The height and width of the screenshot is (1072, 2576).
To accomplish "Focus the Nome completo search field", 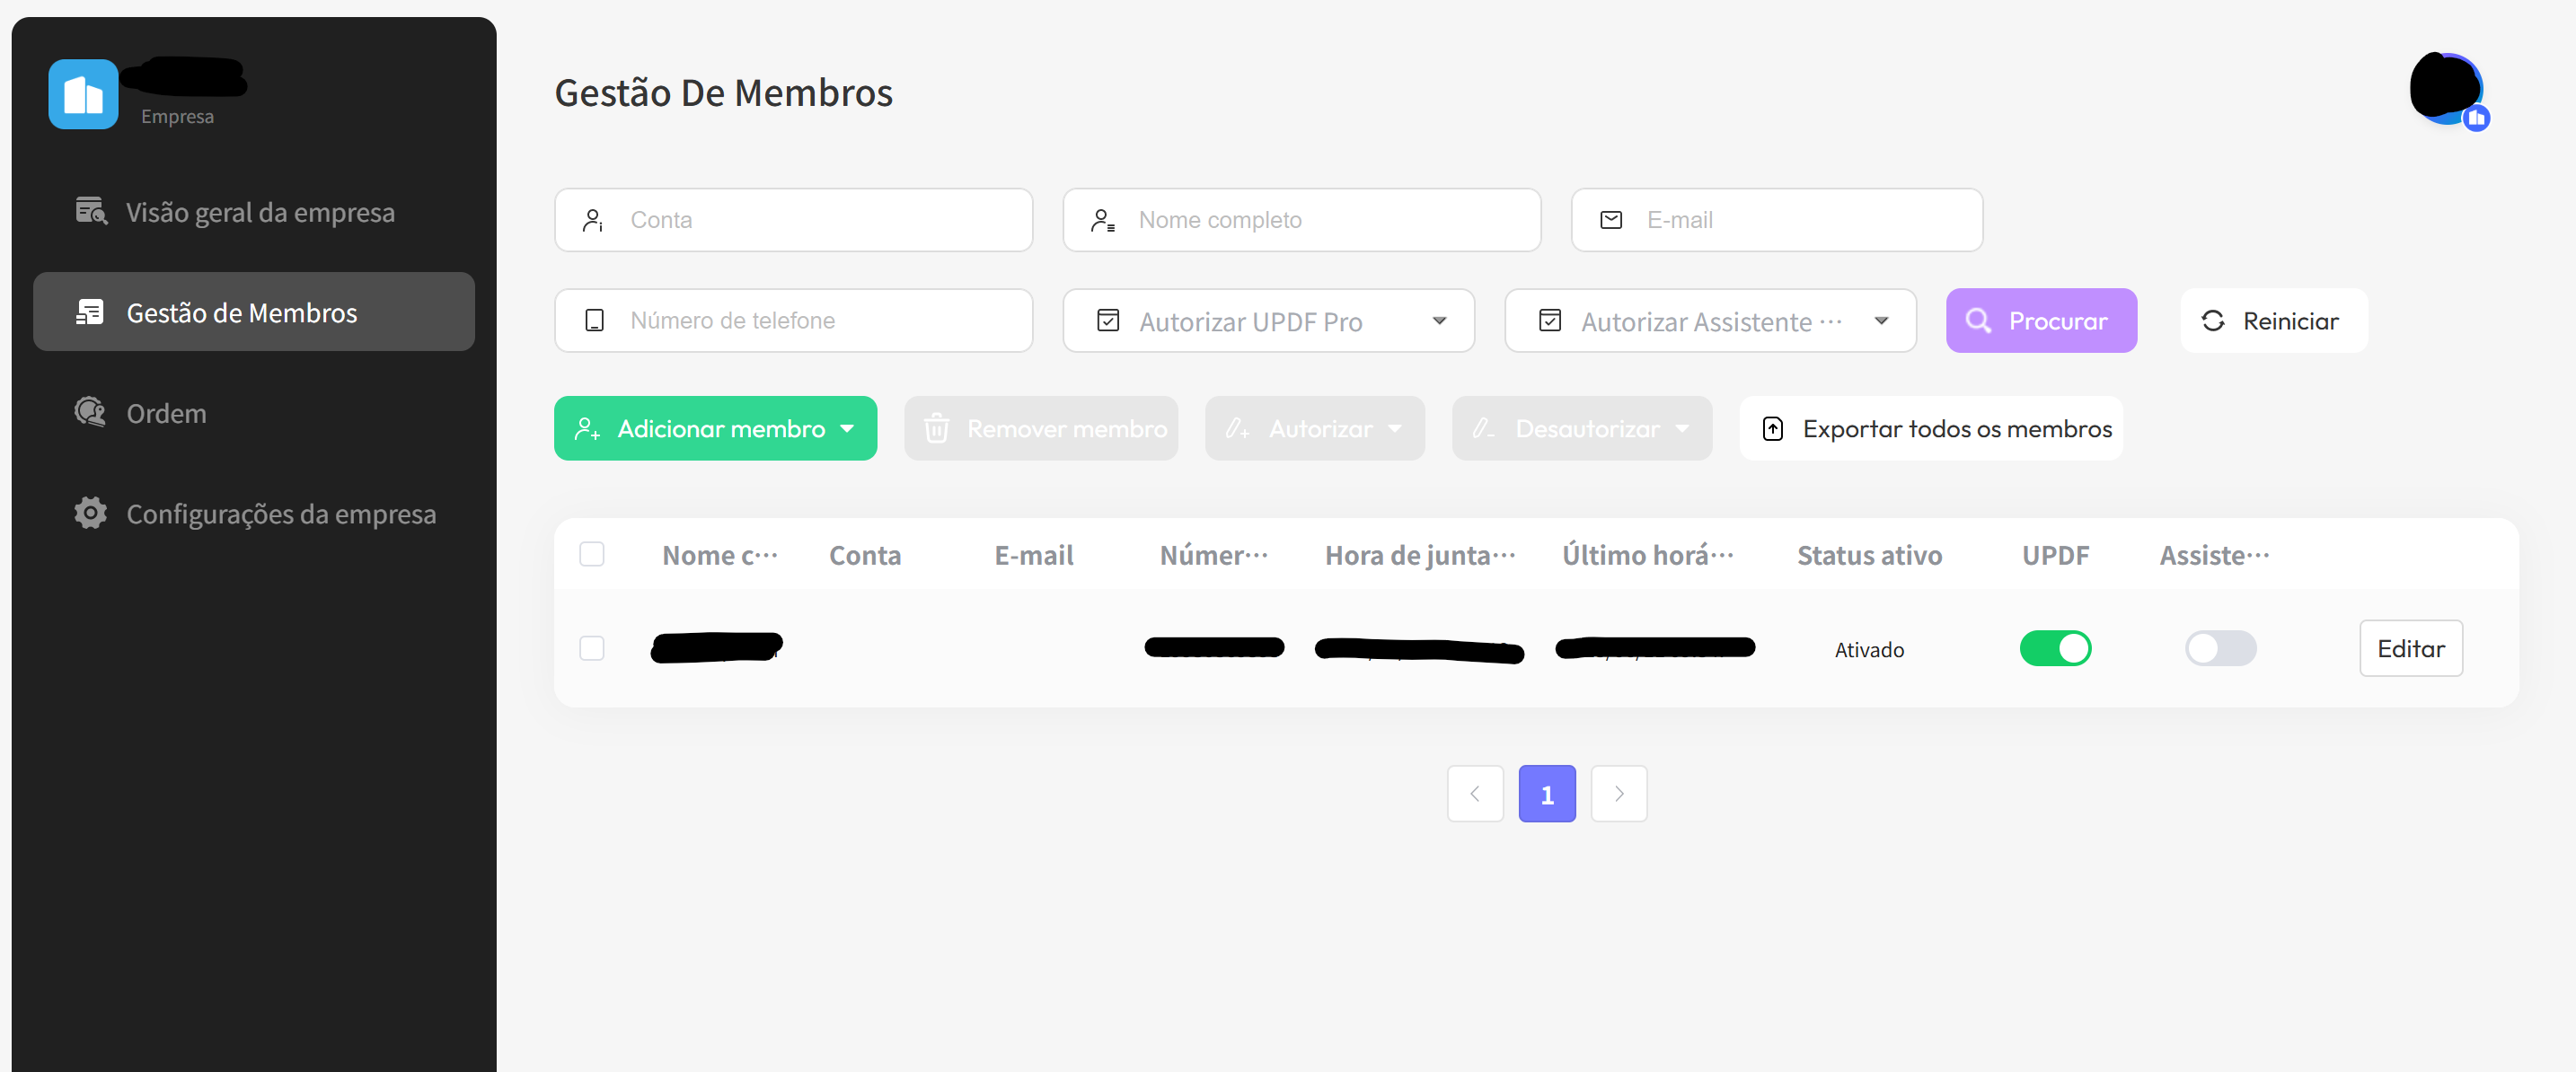I will tap(1301, 220).
